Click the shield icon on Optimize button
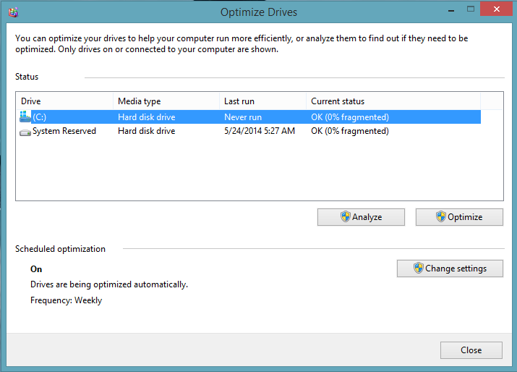517x372 pixels. click(x=441, y=217)
